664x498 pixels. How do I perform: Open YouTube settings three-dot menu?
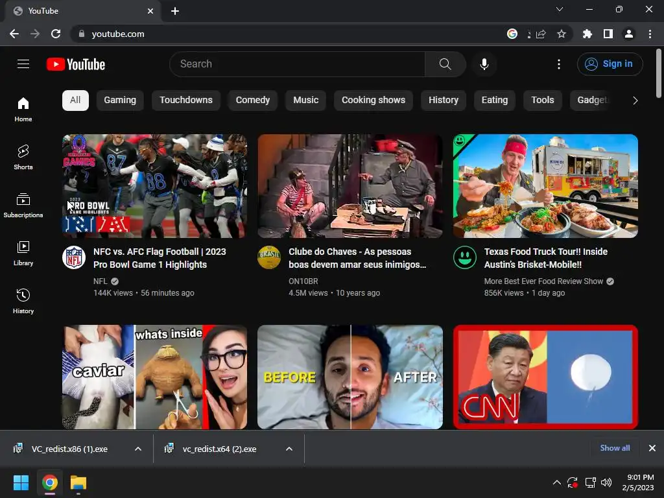tap(559, 64)
